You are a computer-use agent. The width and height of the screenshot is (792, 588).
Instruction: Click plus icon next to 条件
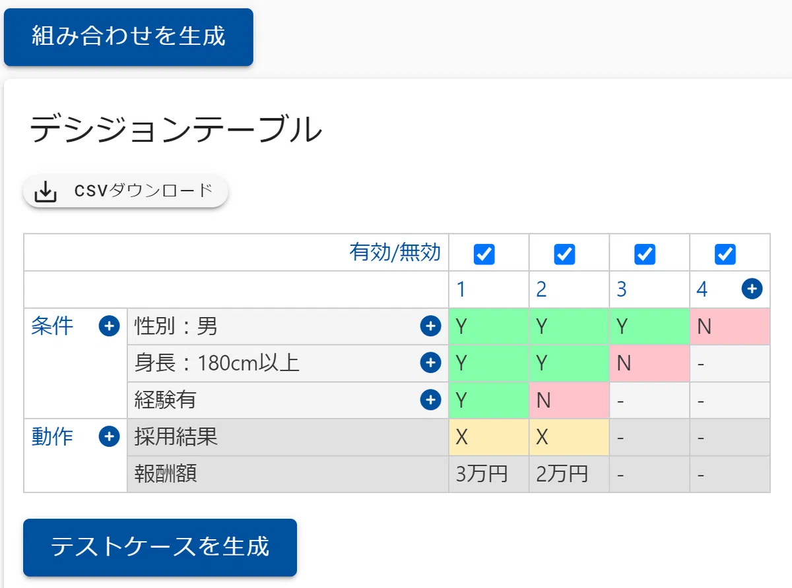tap(109, 326)
